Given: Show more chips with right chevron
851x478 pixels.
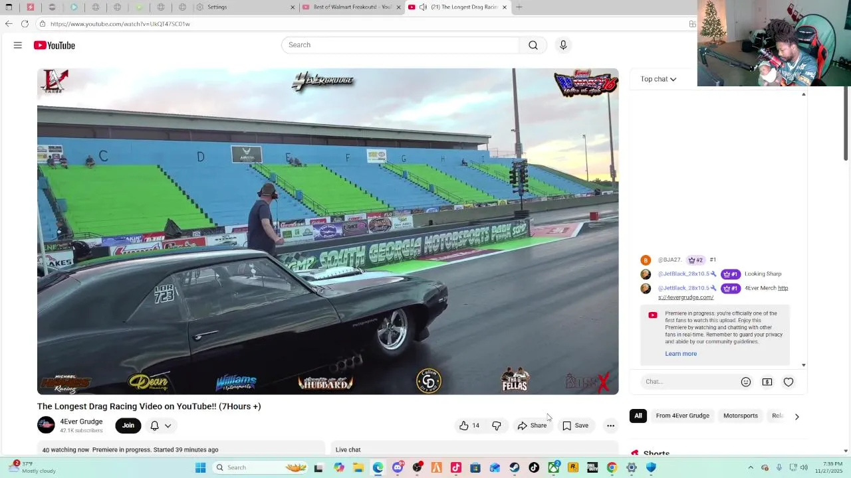Looking at the screenshot, I should 796,416.
